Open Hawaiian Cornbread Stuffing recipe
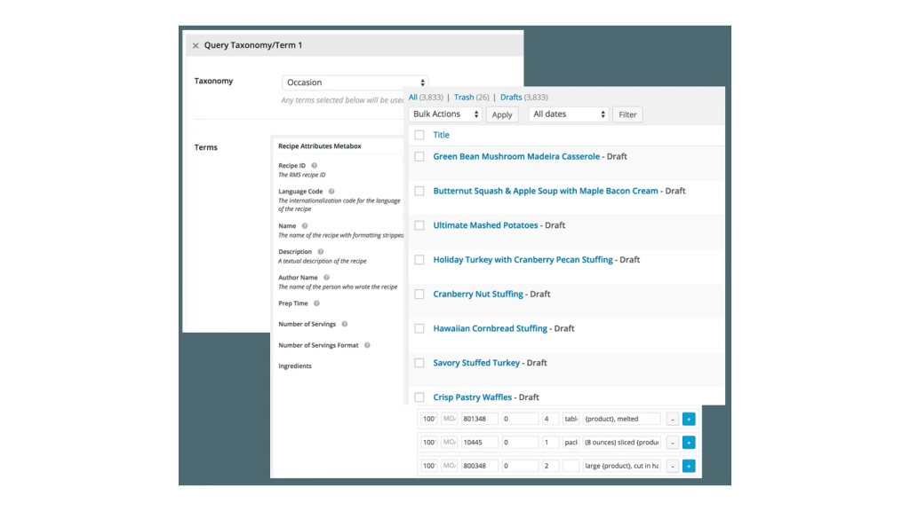This screenshot has width=910, height=511. tap(490, 328)
